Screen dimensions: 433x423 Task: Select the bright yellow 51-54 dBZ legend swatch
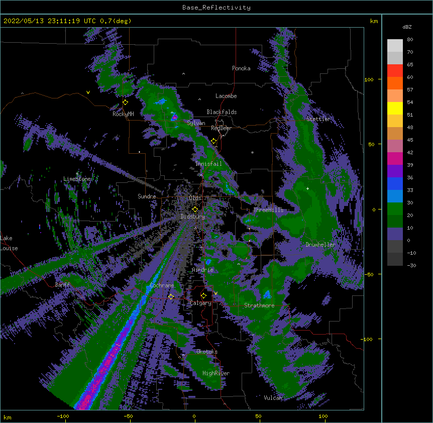(x=395, y=108)
